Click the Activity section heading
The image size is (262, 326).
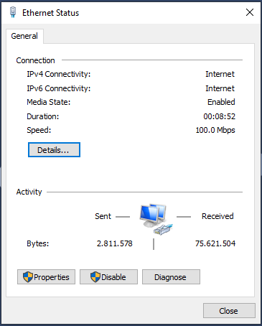pos(29,192)
